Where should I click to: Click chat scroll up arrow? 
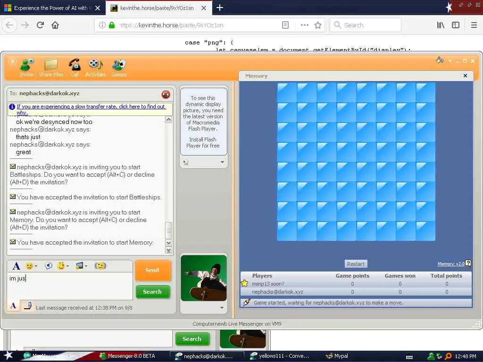click(x=168, y=120)
